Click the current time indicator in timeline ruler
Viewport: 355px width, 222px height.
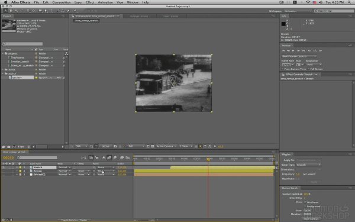[208, 159]
